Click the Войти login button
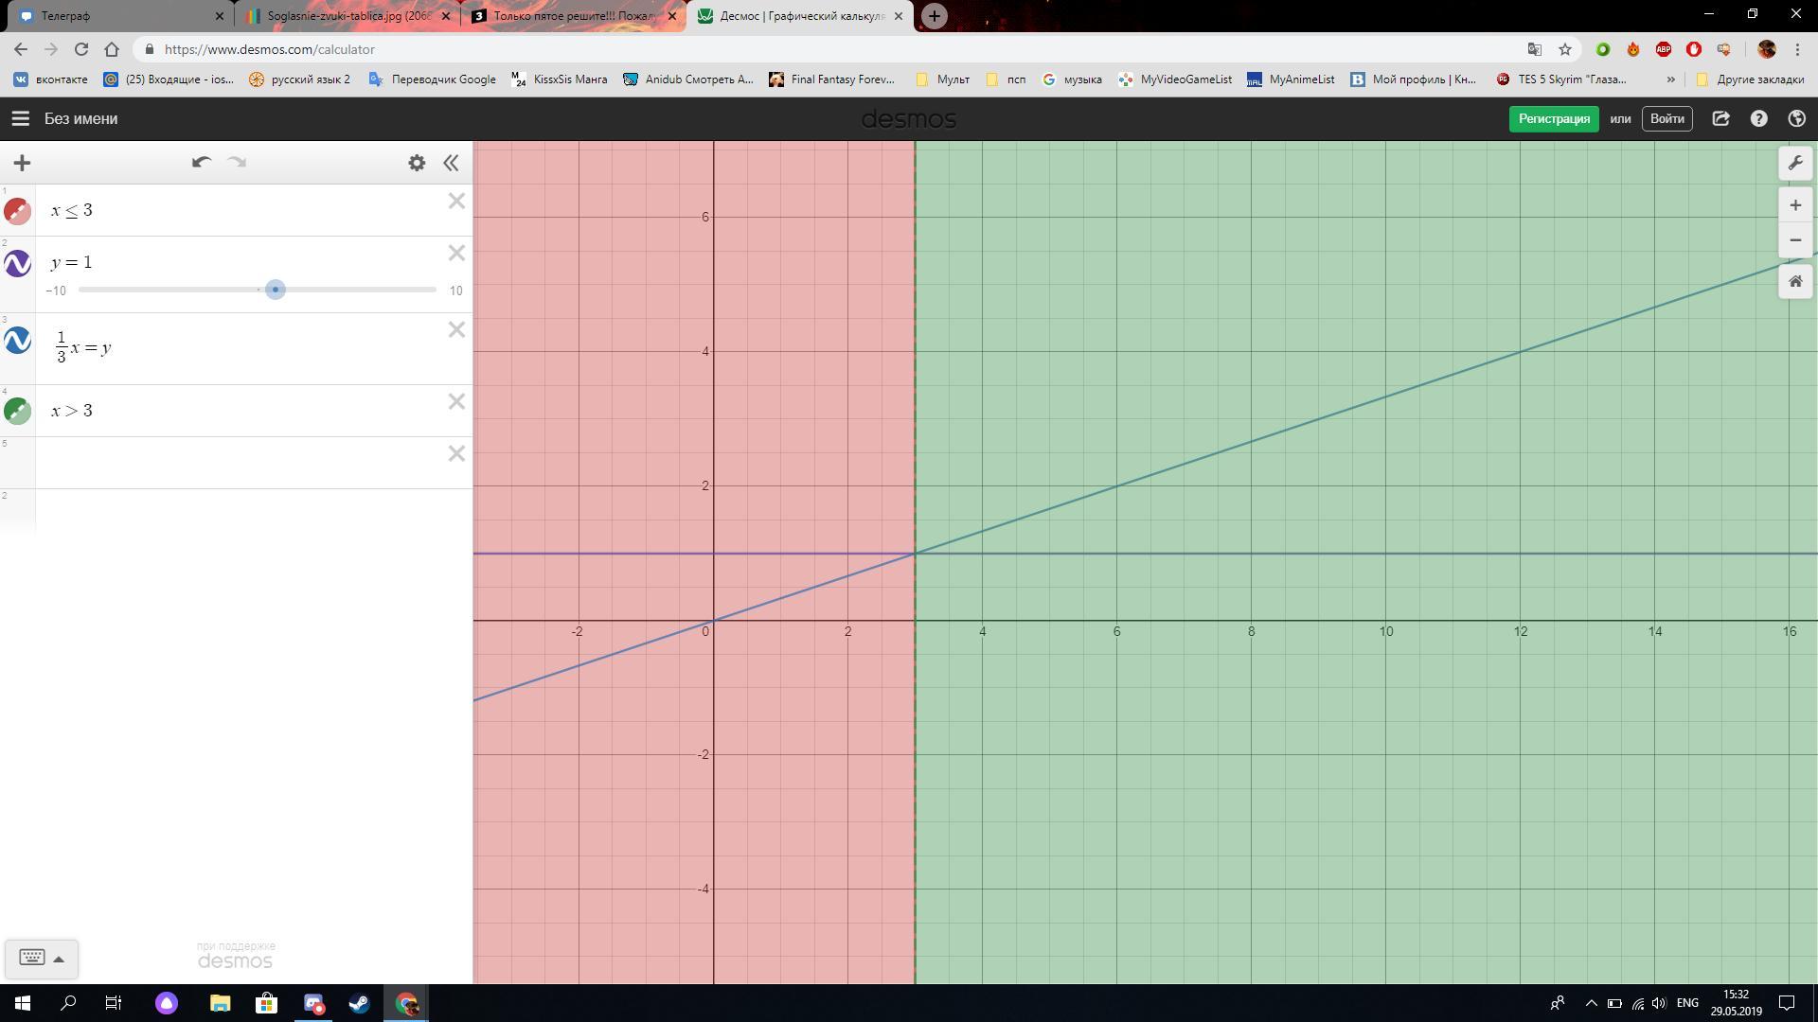The image size is (1818, 1022). 1666,118
